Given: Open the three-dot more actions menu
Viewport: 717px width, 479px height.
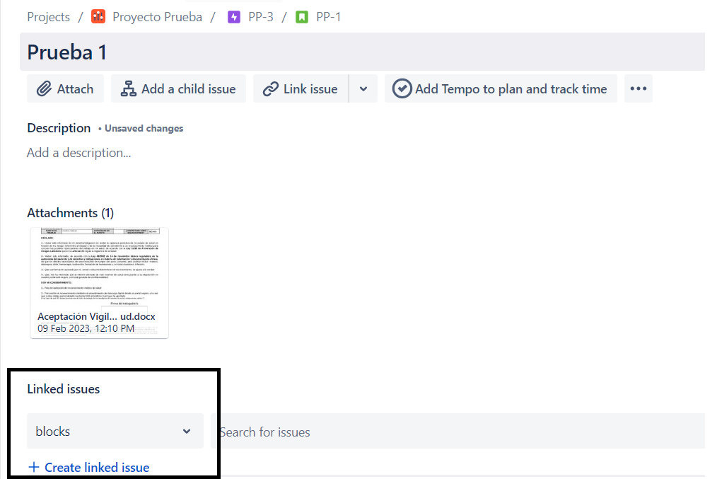Looking at the screenshot, I should pos(638,89).
